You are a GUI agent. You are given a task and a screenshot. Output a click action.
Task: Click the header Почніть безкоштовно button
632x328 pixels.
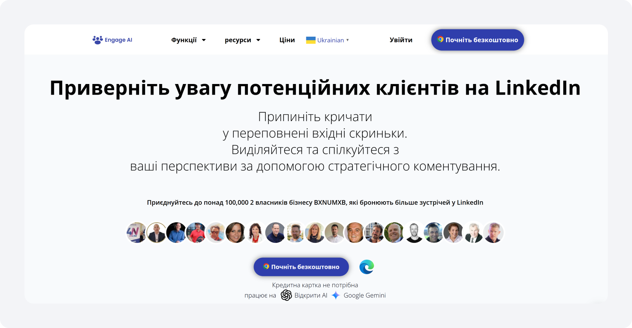click(x=477, y=40)
